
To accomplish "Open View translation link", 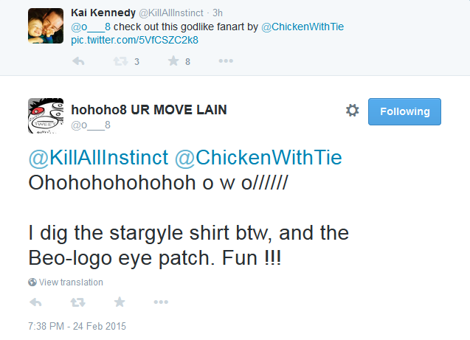I will [71, 282].
